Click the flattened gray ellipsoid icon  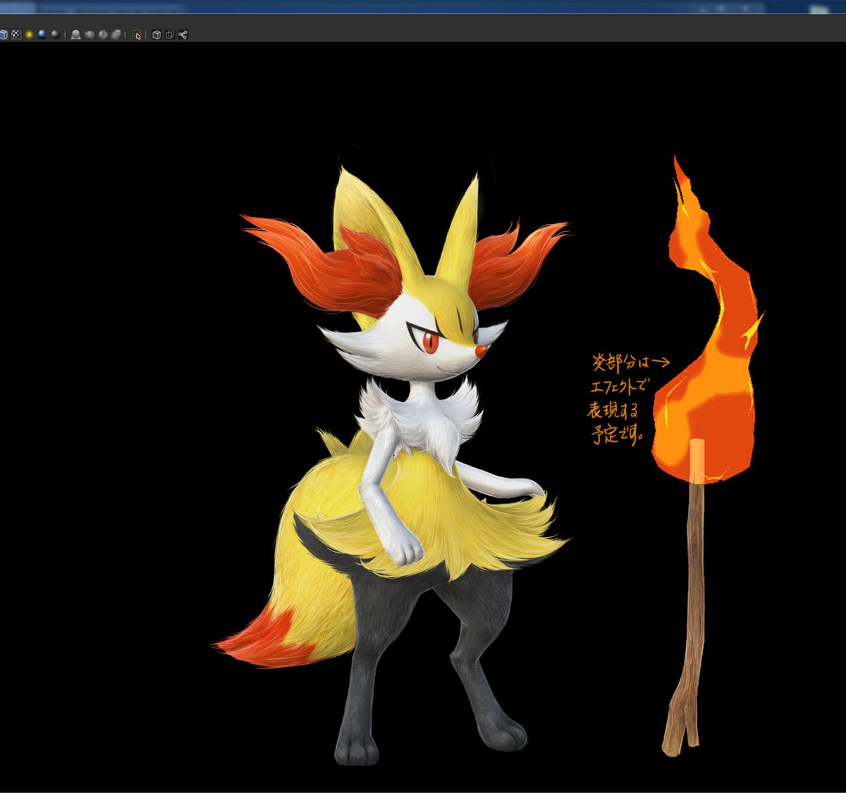[x=89, y=35]
